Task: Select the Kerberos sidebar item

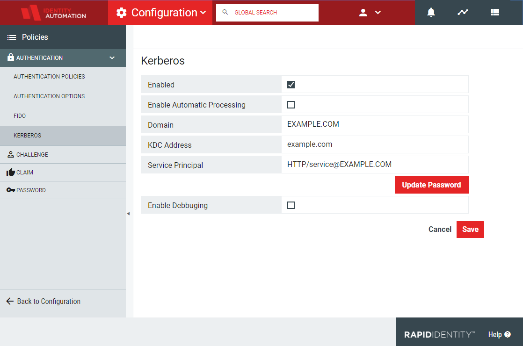Action: (63, 136)
